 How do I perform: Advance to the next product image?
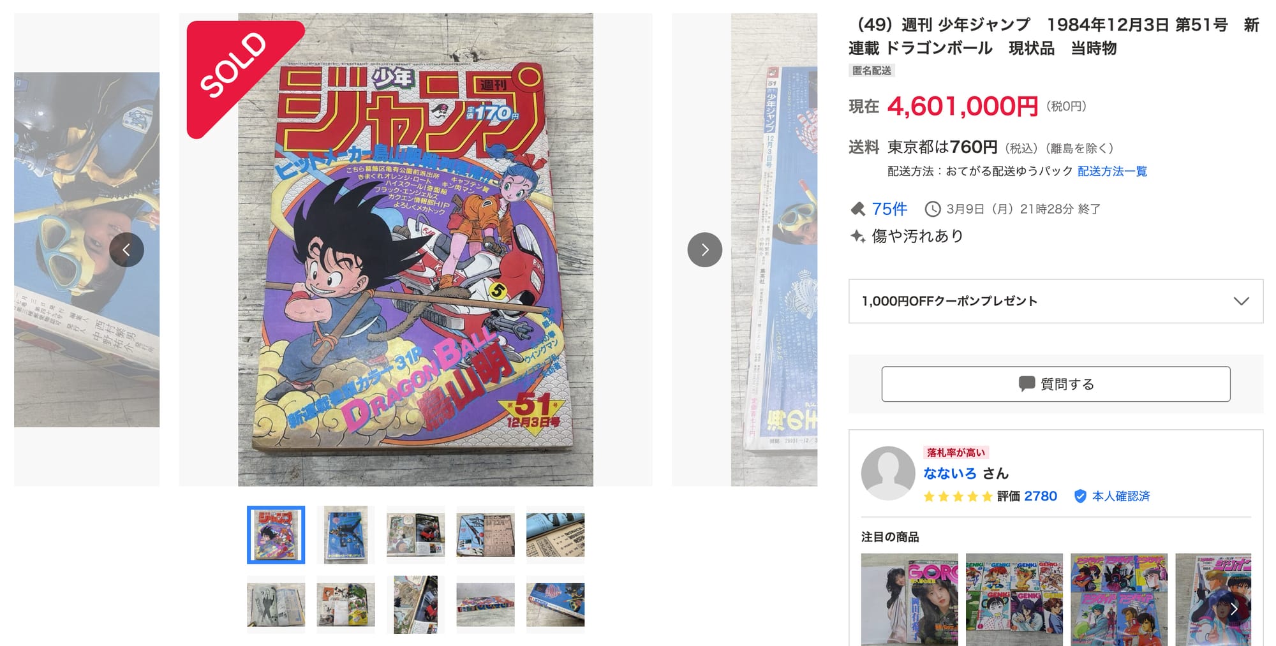[704, 250]
